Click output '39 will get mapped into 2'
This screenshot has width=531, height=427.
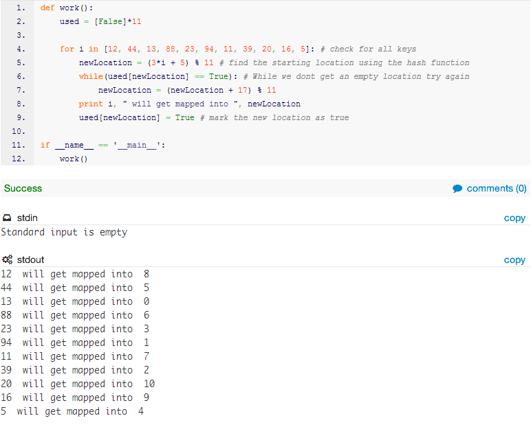point(75,370)
